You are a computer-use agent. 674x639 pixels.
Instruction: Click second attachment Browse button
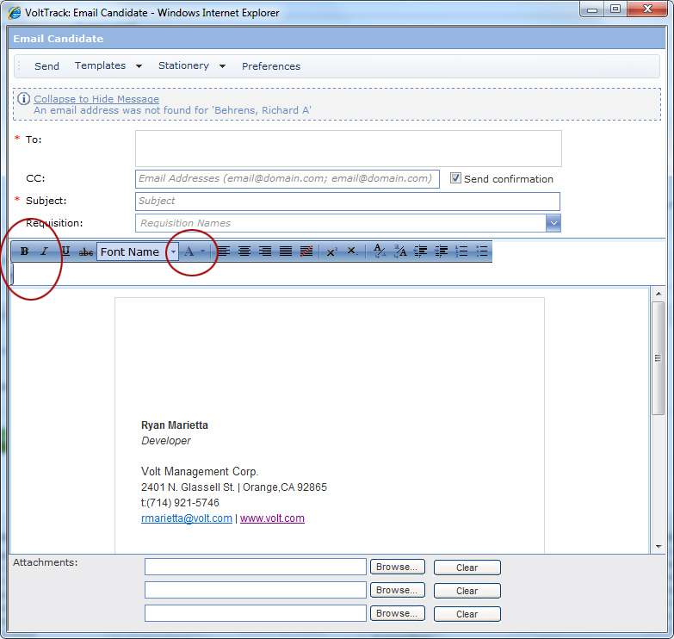(x=397, y=590)
